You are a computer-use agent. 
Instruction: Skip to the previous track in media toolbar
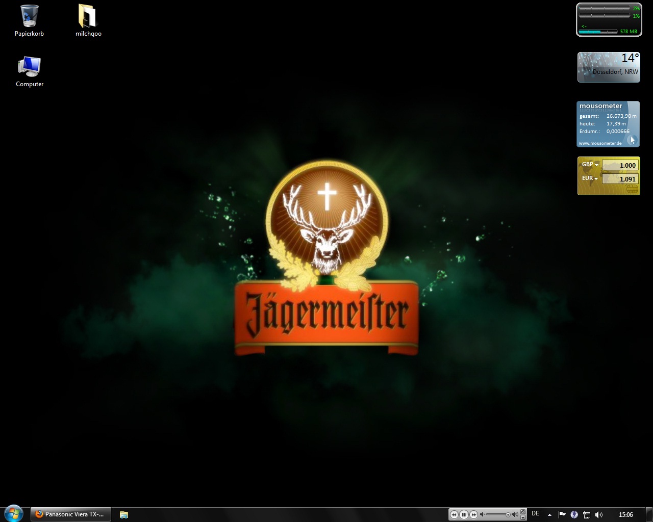point(454,514)
